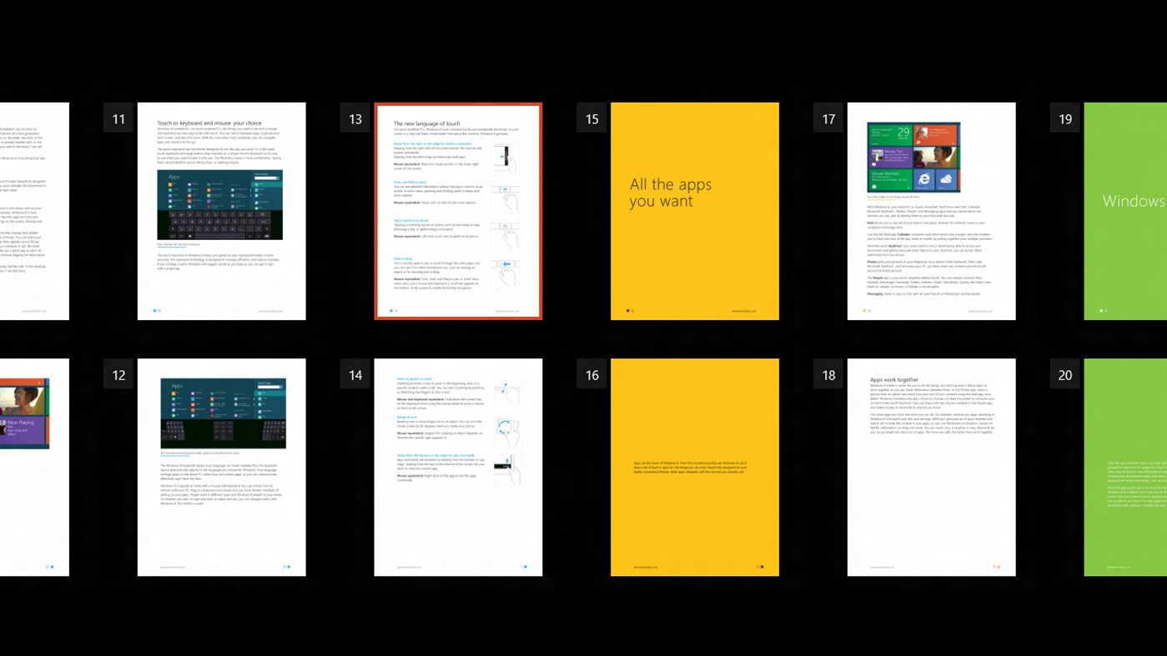Click the partially visible page thumbnail on the far left edge
The image size is (1167, 656).
pyautogui.click(x=33, y=210)
